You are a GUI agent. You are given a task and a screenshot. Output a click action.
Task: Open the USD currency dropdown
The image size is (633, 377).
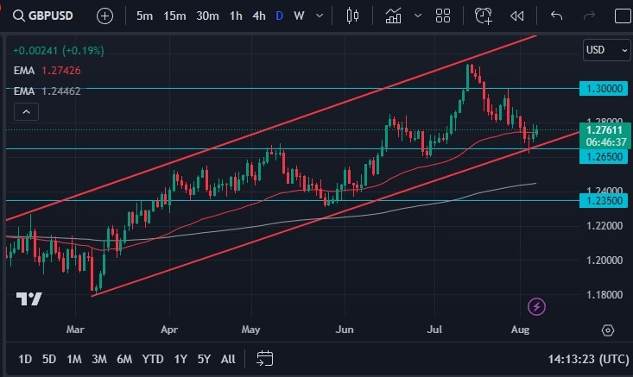point(606,50)
